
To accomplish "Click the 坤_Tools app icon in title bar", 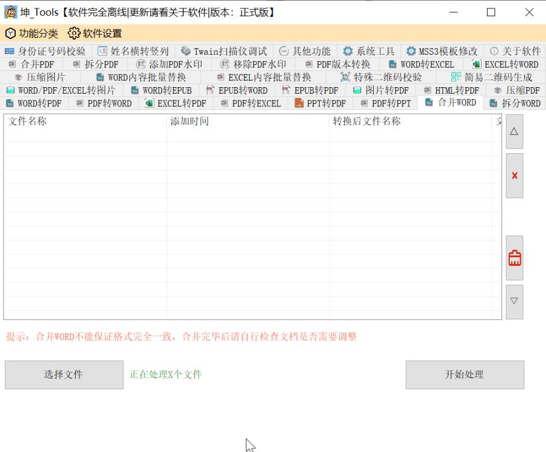I will pyautogui.click(x=10, y=12).
